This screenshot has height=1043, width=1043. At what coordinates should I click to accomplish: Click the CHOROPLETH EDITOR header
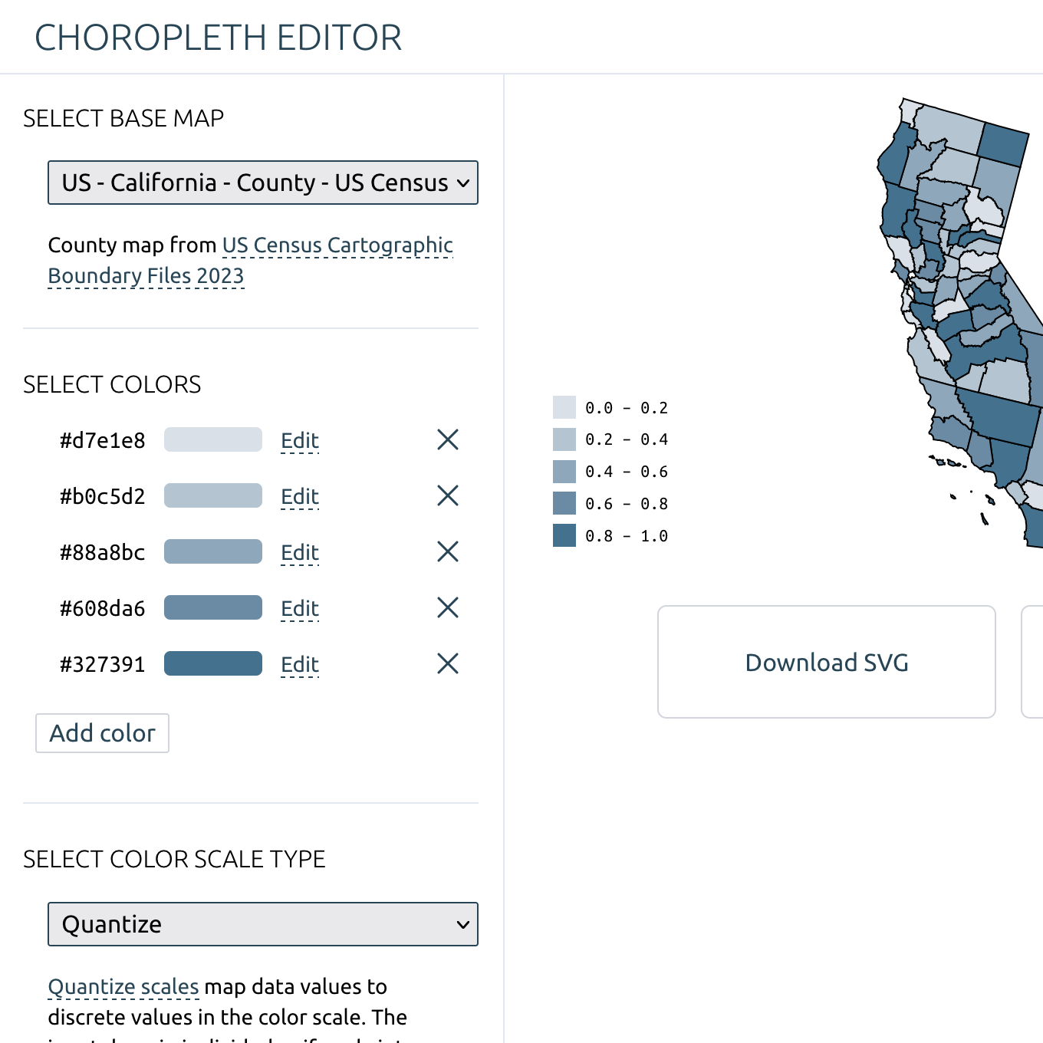click(x=217, y=37)
